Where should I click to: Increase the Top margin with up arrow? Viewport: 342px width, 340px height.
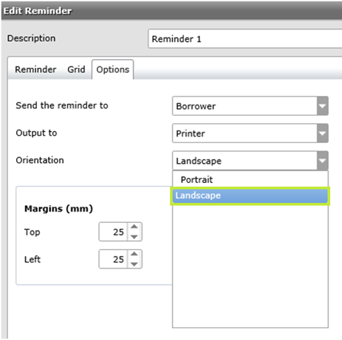[134, 226]
